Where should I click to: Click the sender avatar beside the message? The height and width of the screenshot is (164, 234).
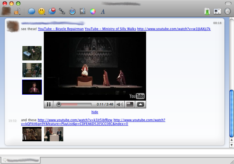click(13, 27)
